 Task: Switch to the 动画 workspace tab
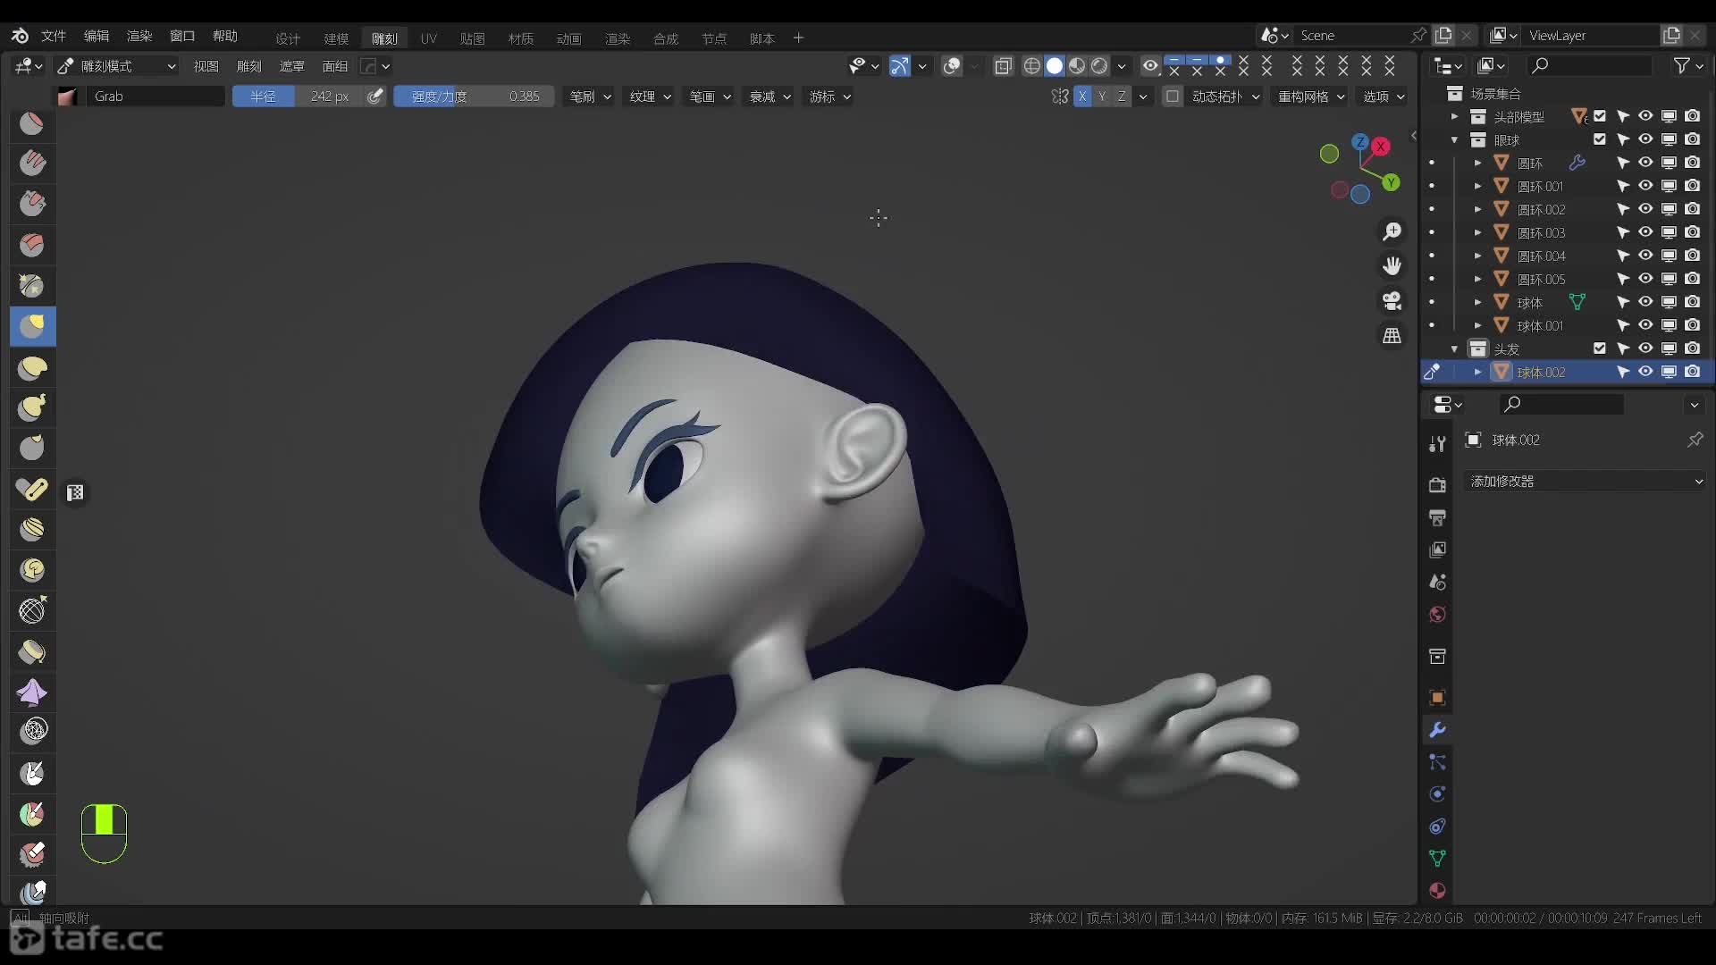coord(568,38)
